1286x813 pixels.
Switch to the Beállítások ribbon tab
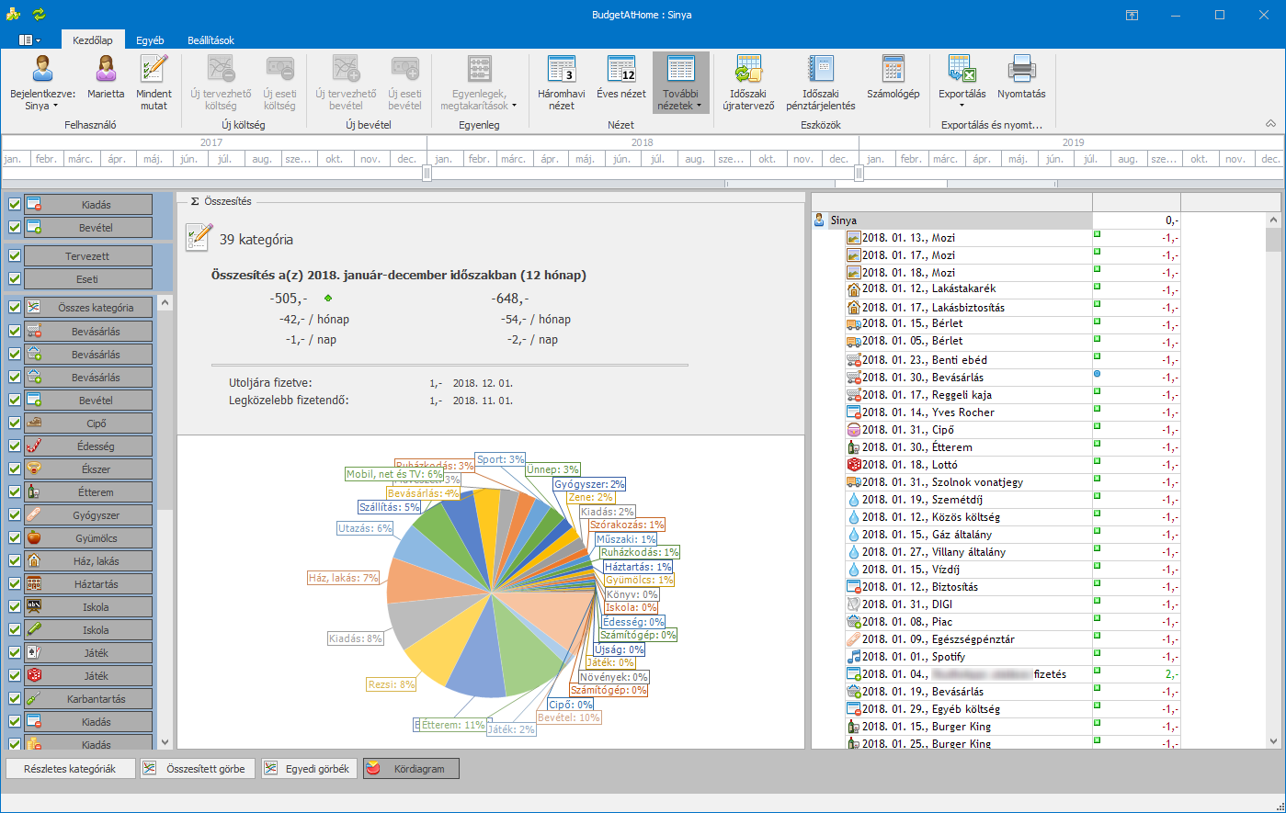click(211, 40)
